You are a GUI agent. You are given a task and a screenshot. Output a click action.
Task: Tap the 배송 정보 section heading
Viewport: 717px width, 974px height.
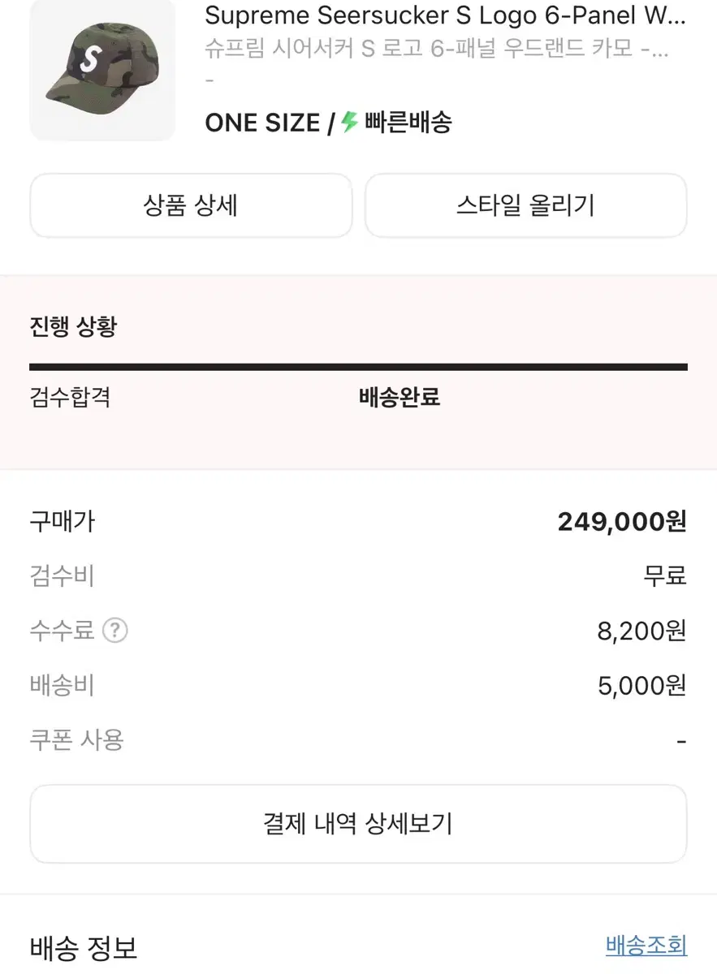[84, 947]
